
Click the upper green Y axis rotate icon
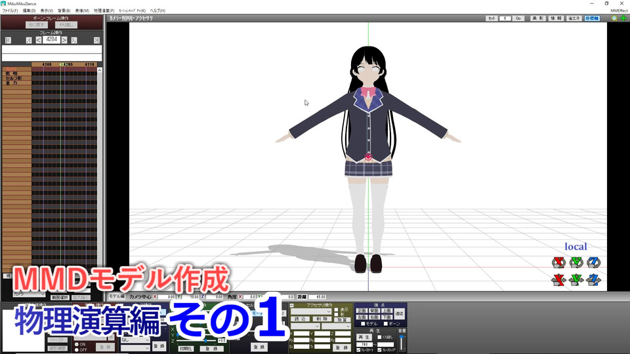pos(576,262)
